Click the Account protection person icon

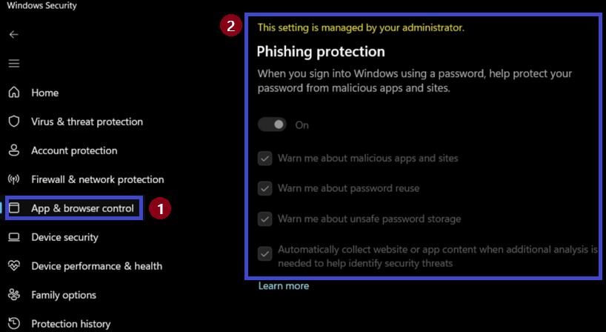pos(14,150)
